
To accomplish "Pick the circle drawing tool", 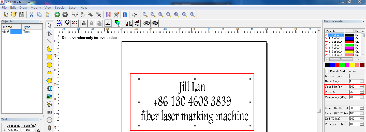I will coord(49,65).
